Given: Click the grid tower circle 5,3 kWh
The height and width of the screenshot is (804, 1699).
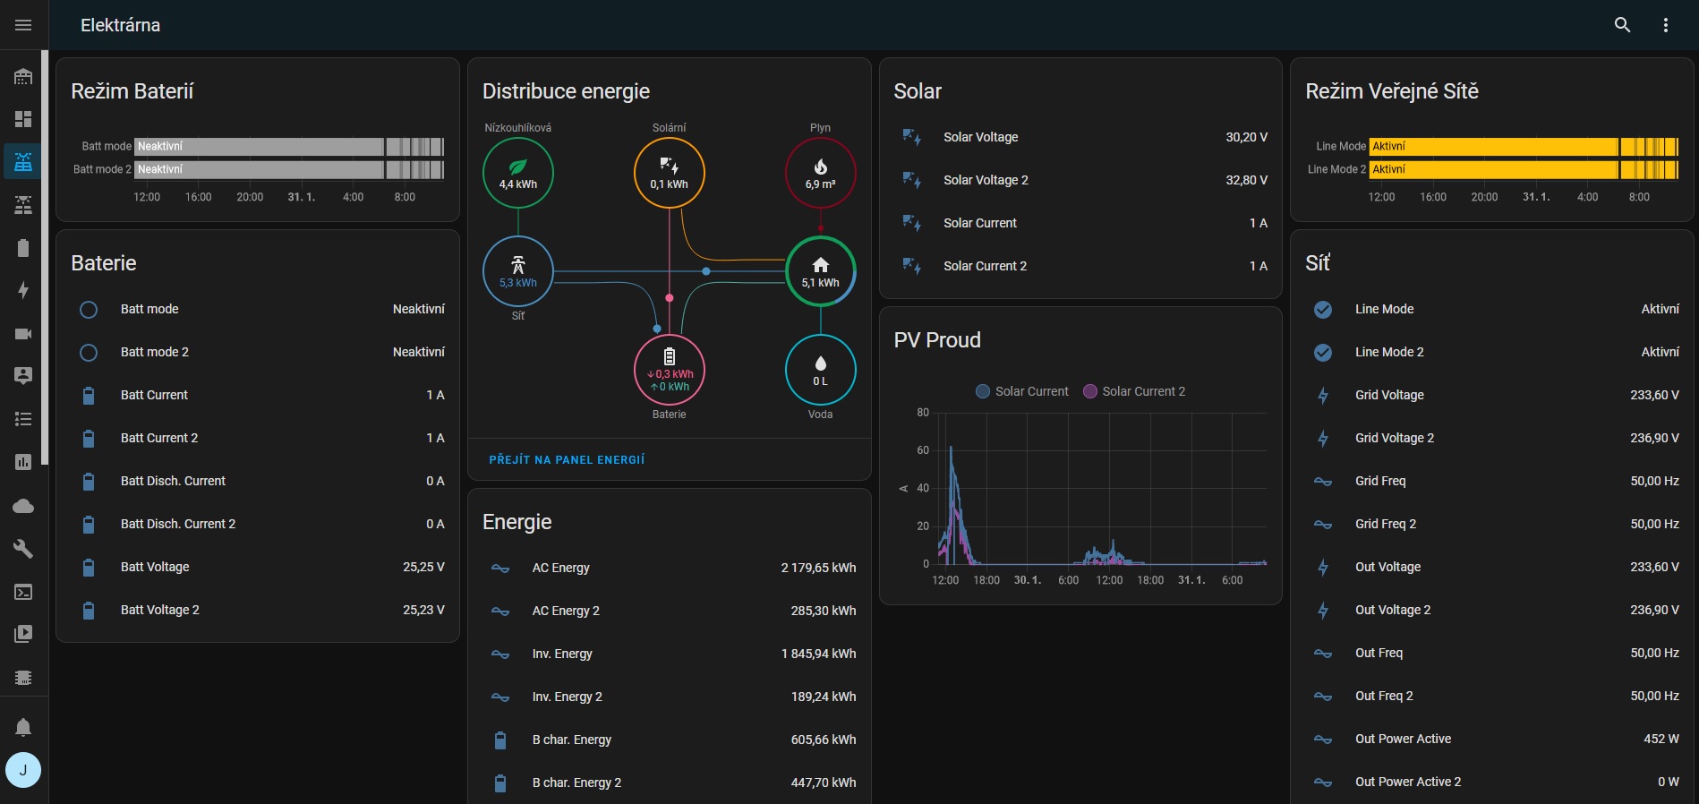Looking at the screenshot, I should 518,271.
